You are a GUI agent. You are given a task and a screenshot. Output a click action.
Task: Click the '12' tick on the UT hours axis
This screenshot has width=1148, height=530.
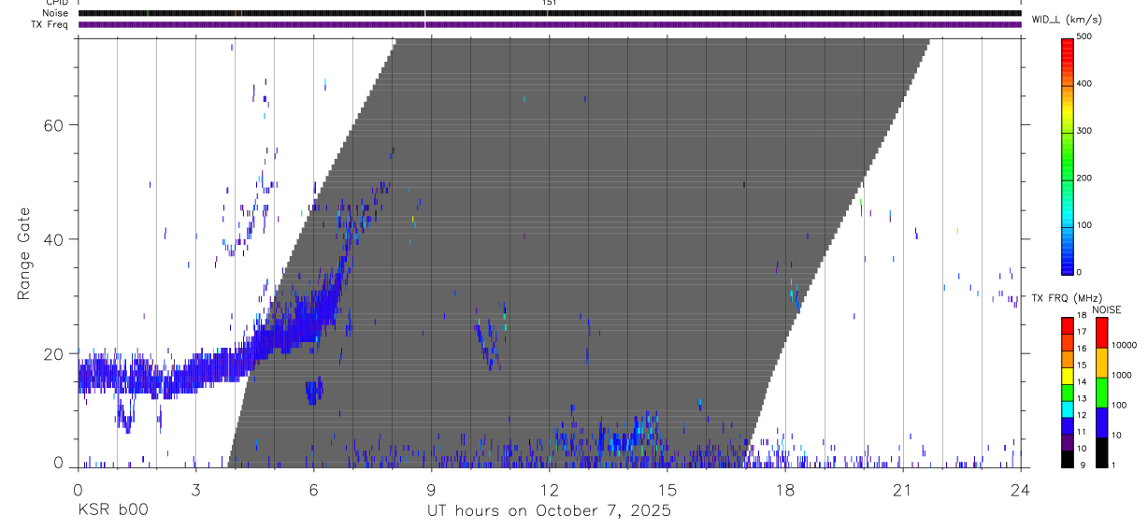[x=550, y=491]
